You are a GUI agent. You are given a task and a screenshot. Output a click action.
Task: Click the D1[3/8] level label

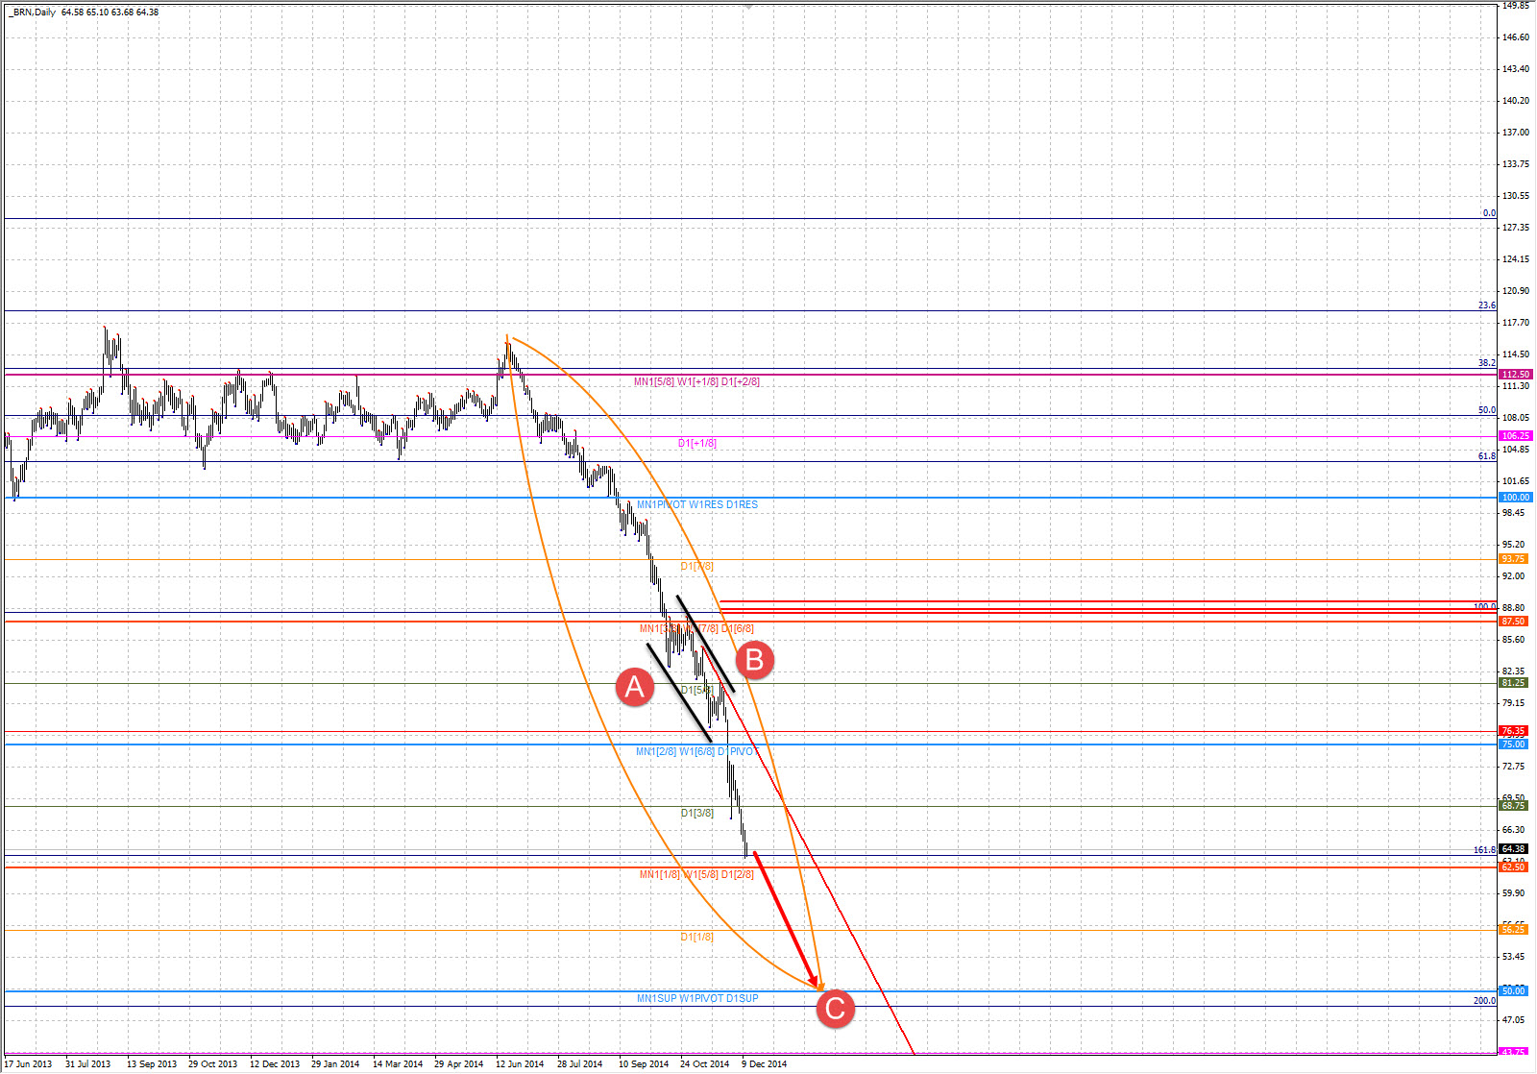pos(696,813)
